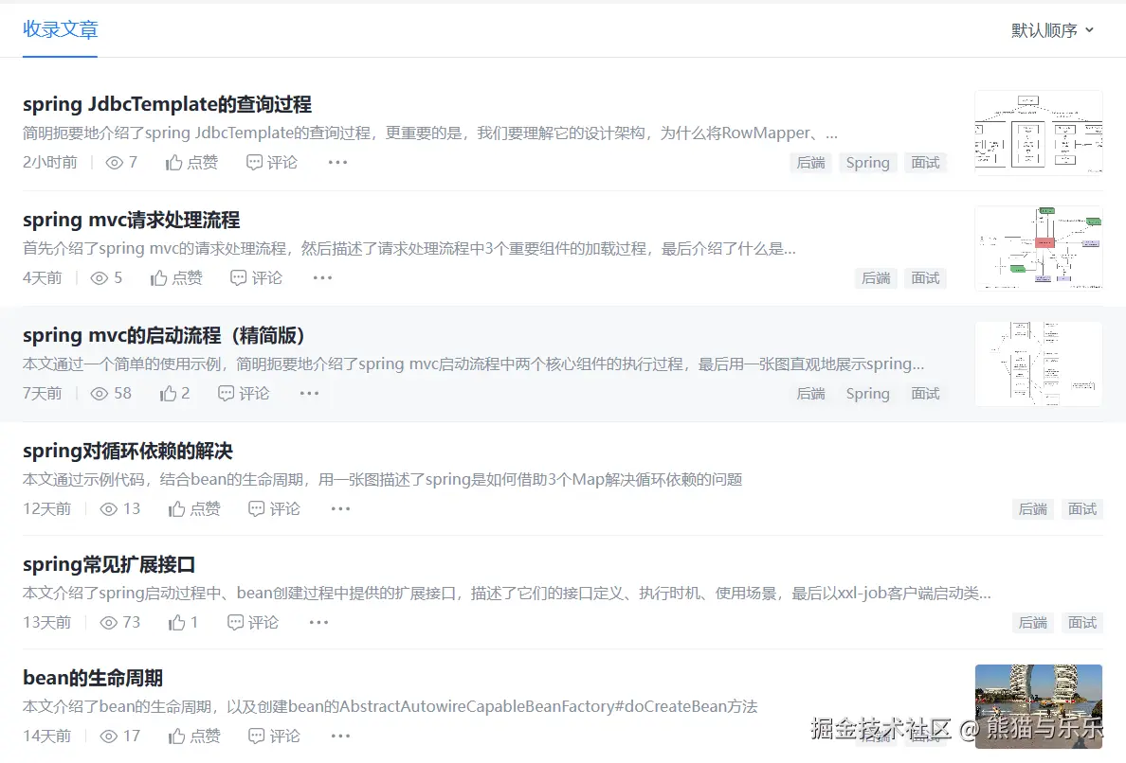Open more options for spring对循环依赖的解决

(x=341, y=509)
